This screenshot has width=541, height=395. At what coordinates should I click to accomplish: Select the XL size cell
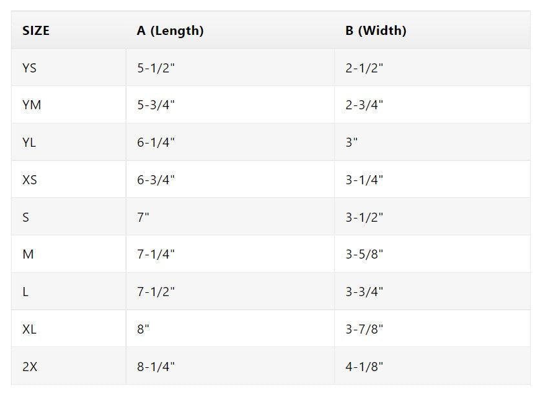tap(30, 329)
